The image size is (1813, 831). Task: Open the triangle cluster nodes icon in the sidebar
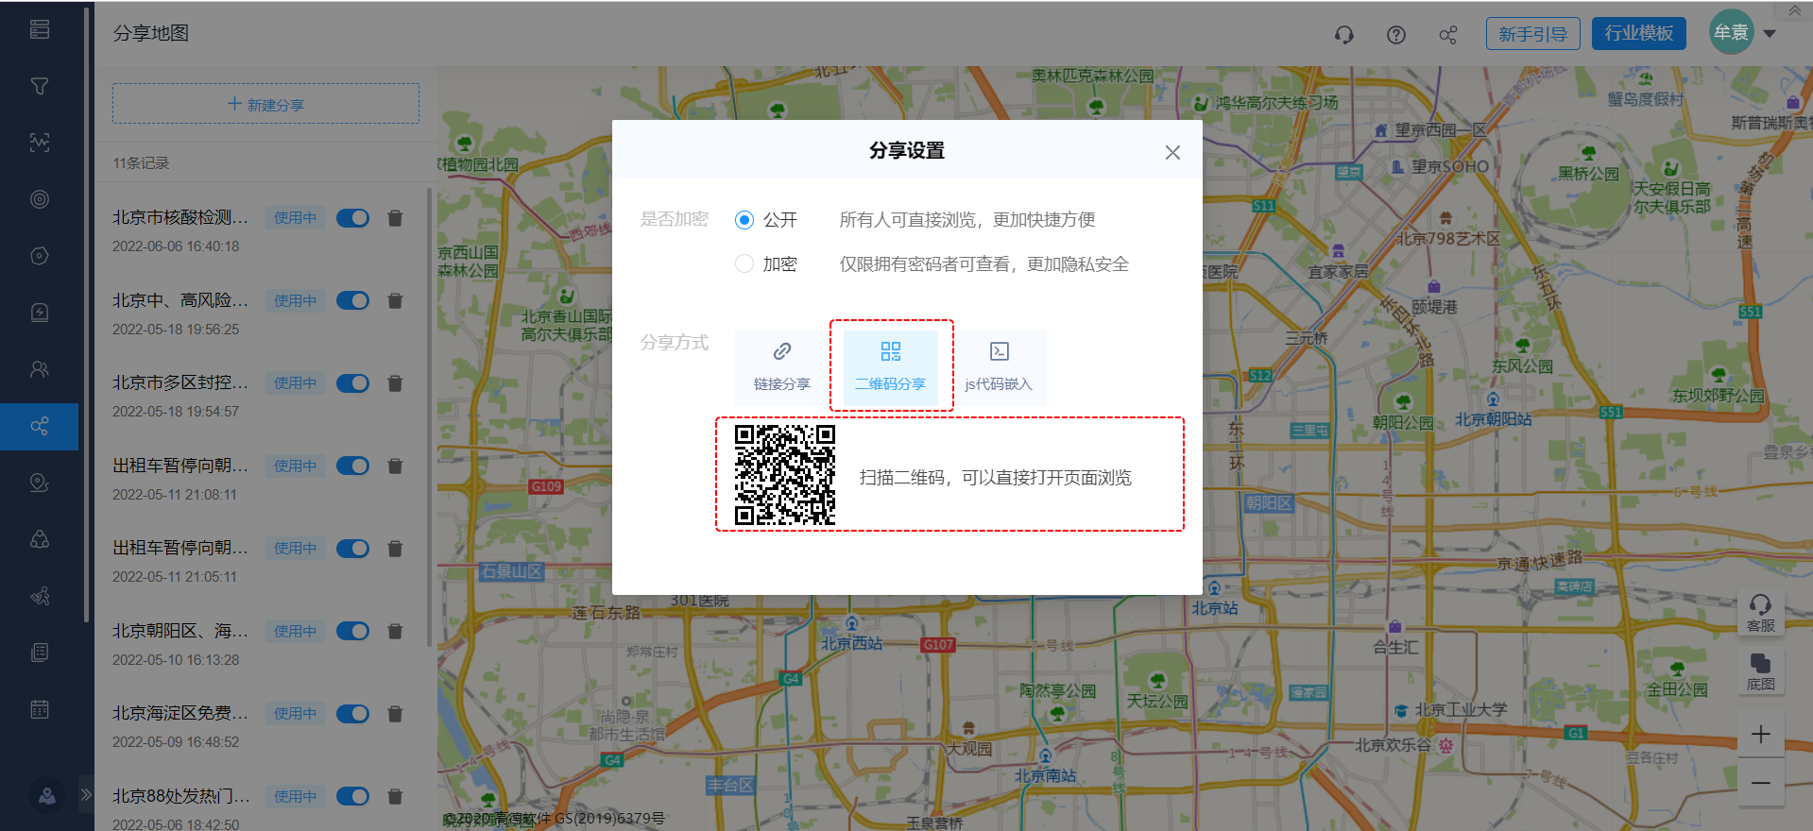pos(40,539)
